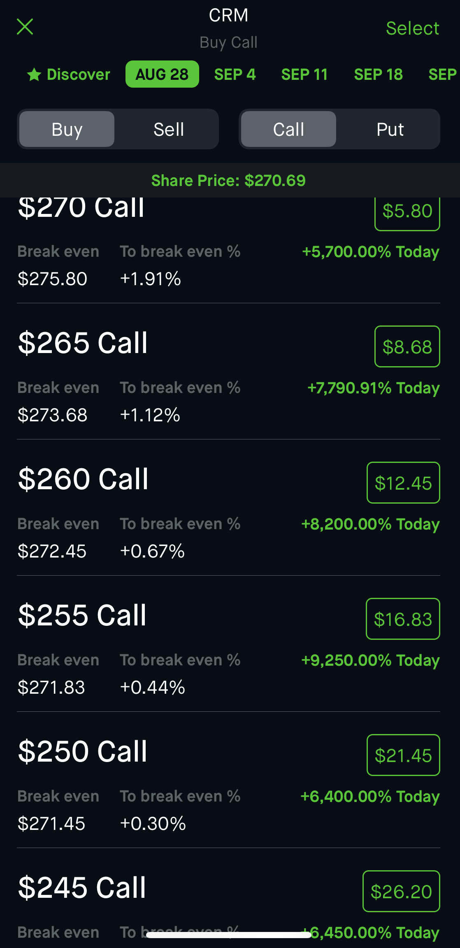The height and width of the screenshot is (948, 460).
Task: Select the $26.20 price for $245 Call
Action: [401, 891]
